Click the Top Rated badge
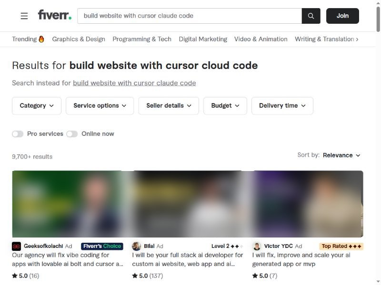 pos(341,246)
